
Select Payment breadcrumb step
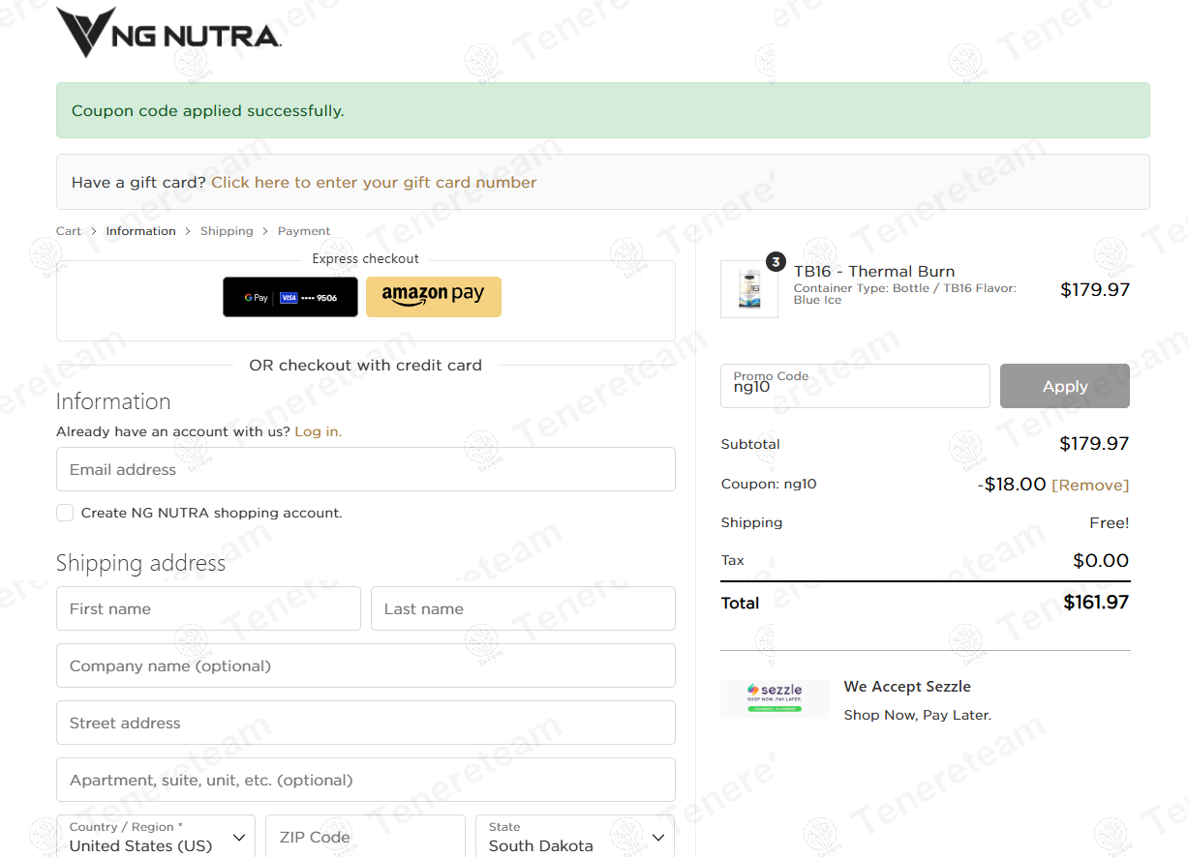pos(304,231)
